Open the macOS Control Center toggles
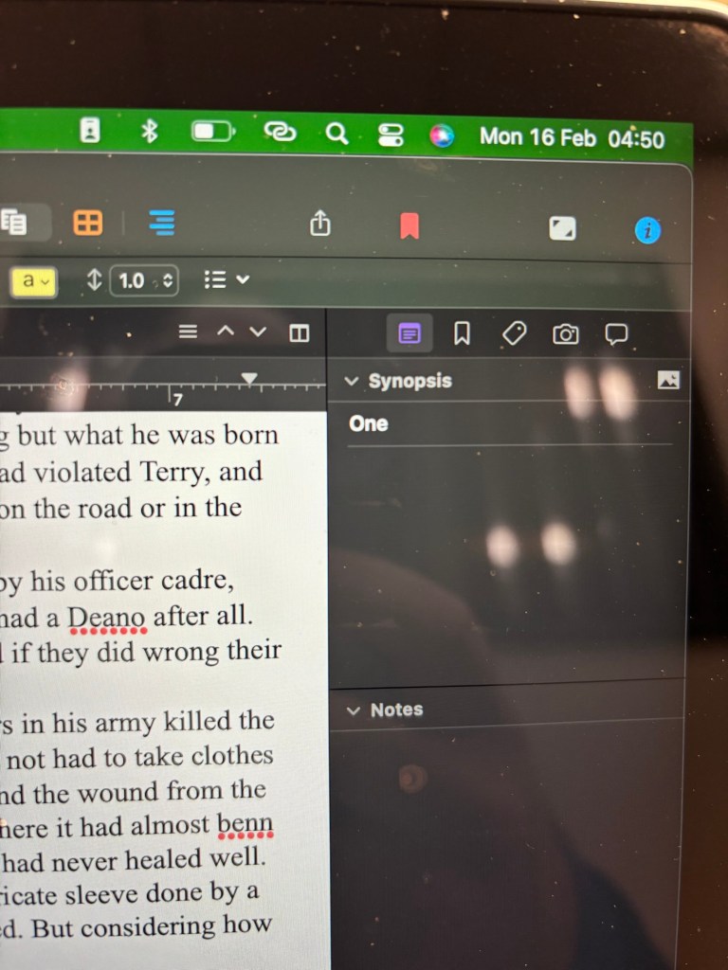 click(391, 135)
